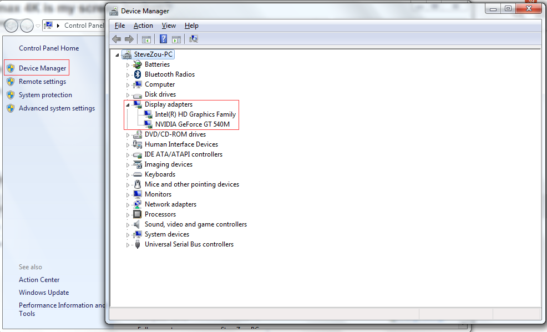Select Intel(R) HD Graphics Family entry
Screen dimensions: 547x332
click(195, 114)
